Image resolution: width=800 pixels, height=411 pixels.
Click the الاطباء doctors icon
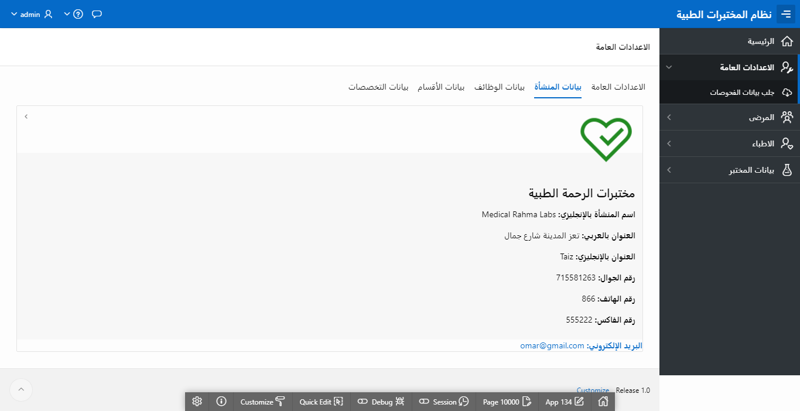[x=787, y=143]
